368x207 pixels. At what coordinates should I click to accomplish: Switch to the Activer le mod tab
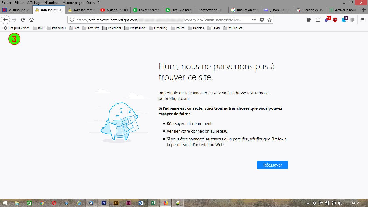[x=343, y=10]
